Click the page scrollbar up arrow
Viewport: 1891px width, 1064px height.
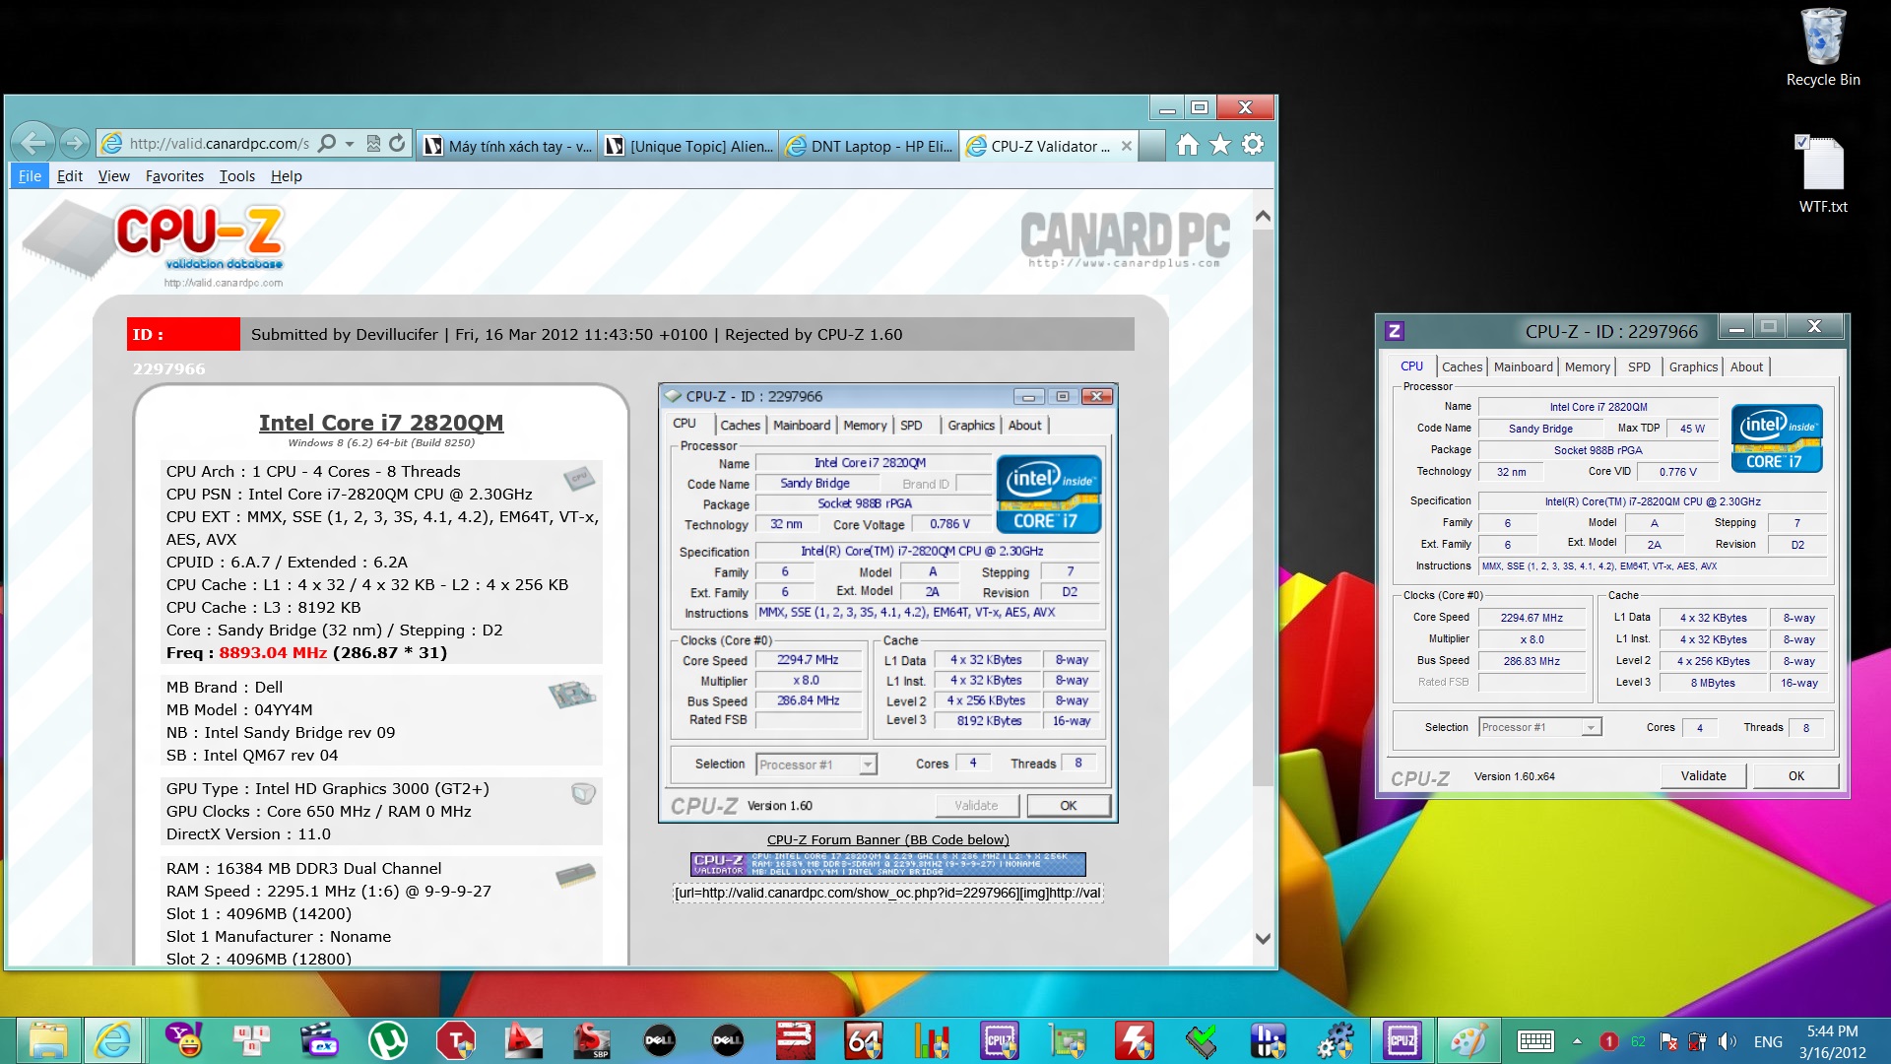point(1263,216)
